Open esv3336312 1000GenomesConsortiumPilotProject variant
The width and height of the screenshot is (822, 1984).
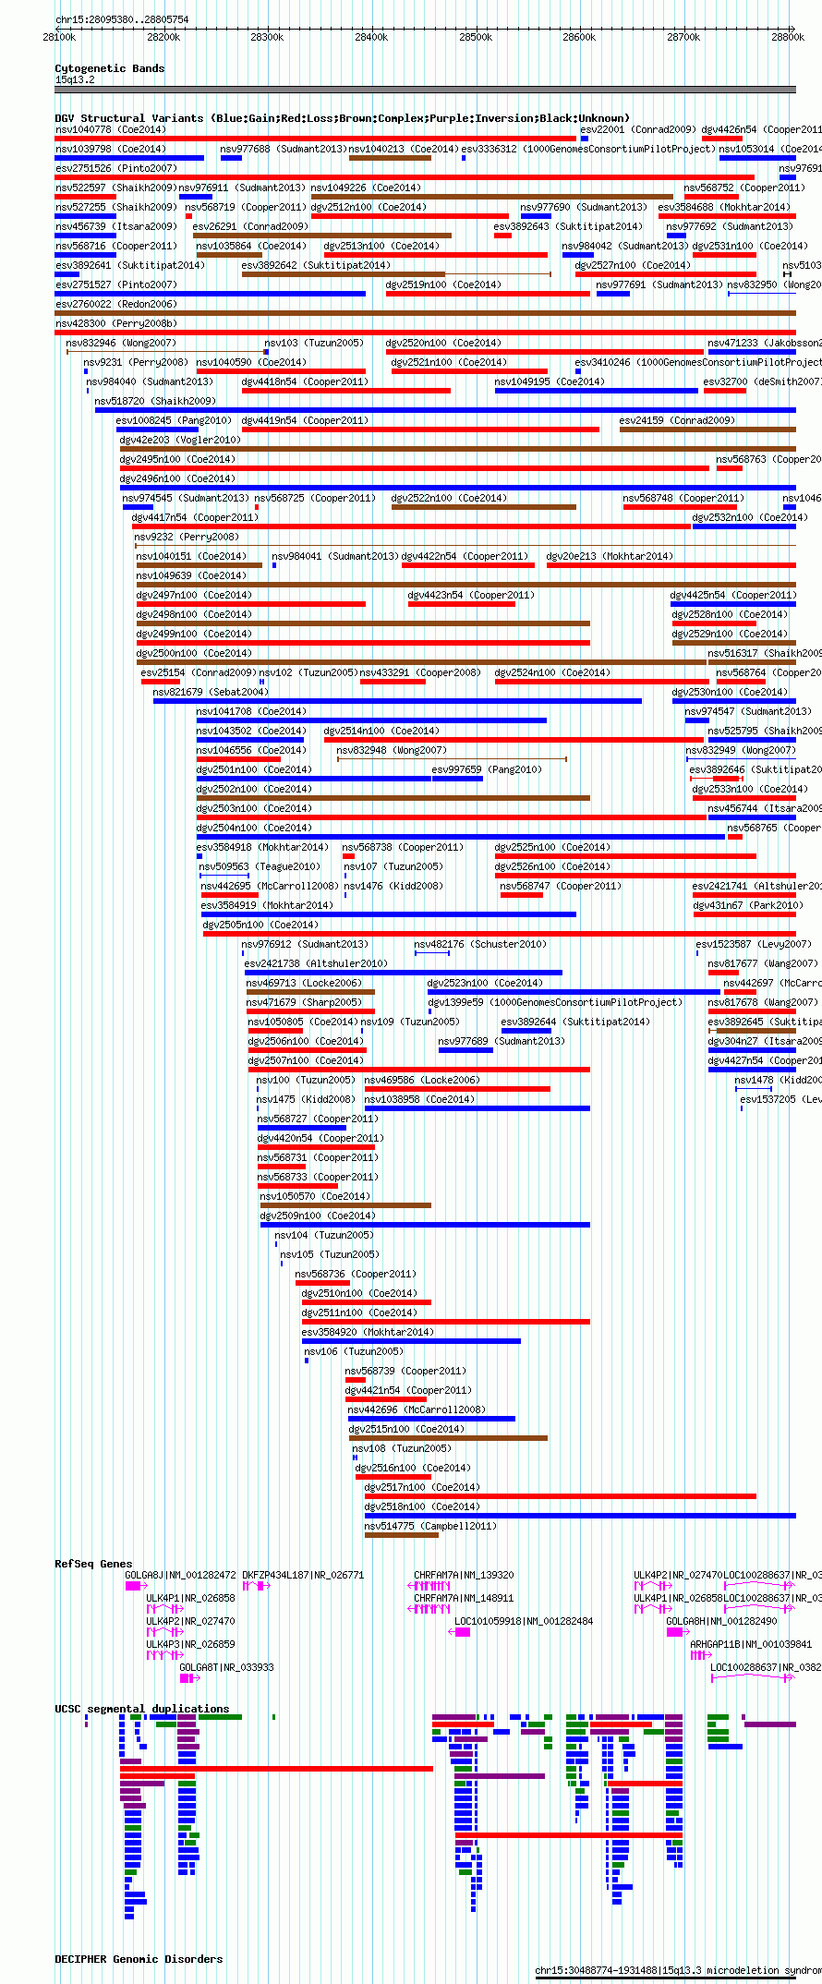pos(464,158)
